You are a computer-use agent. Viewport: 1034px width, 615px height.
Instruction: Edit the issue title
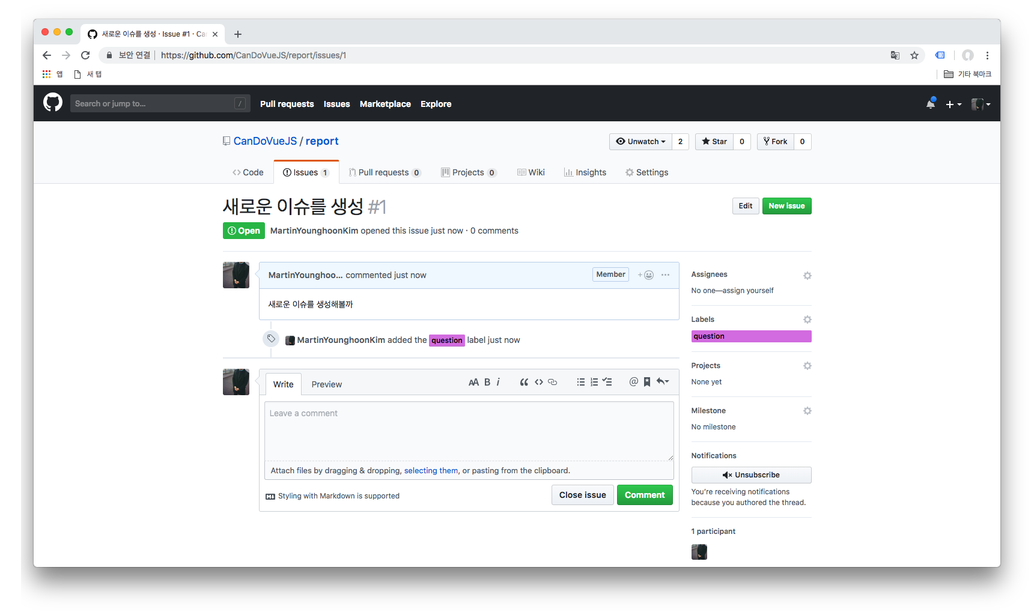point(746,206)
